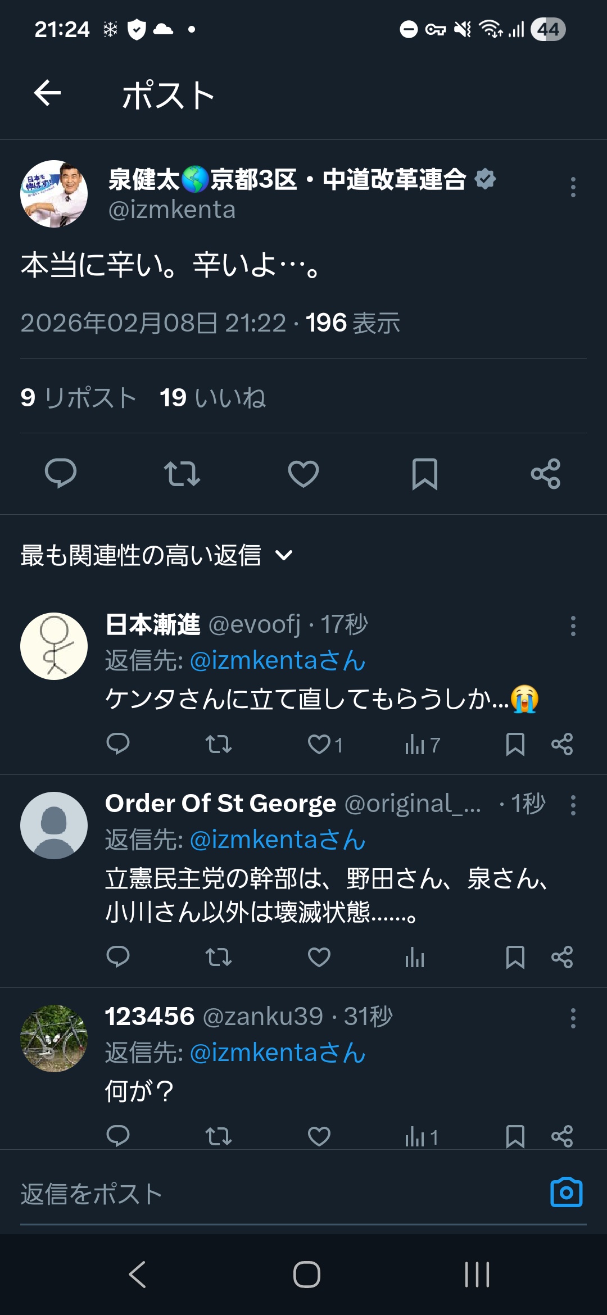Tap the back arrow in the header

point(48,93)
